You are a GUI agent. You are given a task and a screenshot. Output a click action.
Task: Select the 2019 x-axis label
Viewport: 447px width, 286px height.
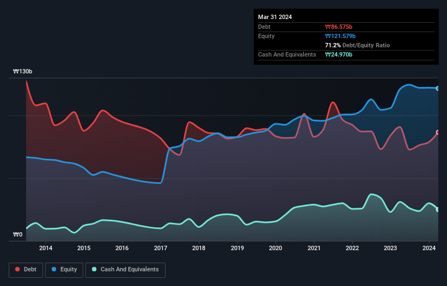point(237,248)
